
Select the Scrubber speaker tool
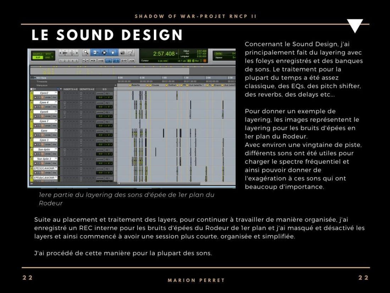122,53
